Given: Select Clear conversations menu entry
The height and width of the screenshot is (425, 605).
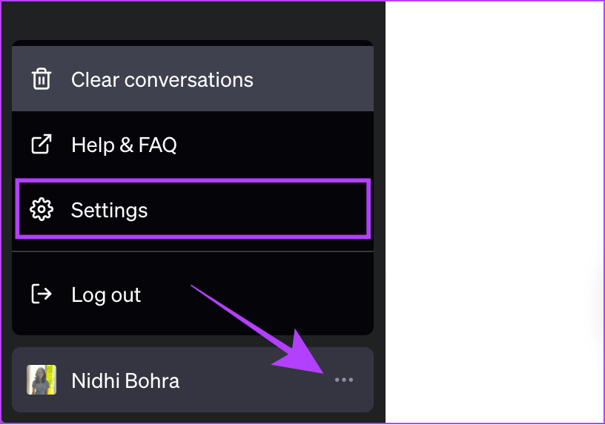Looking at the screenshot, I should [193, 79].
